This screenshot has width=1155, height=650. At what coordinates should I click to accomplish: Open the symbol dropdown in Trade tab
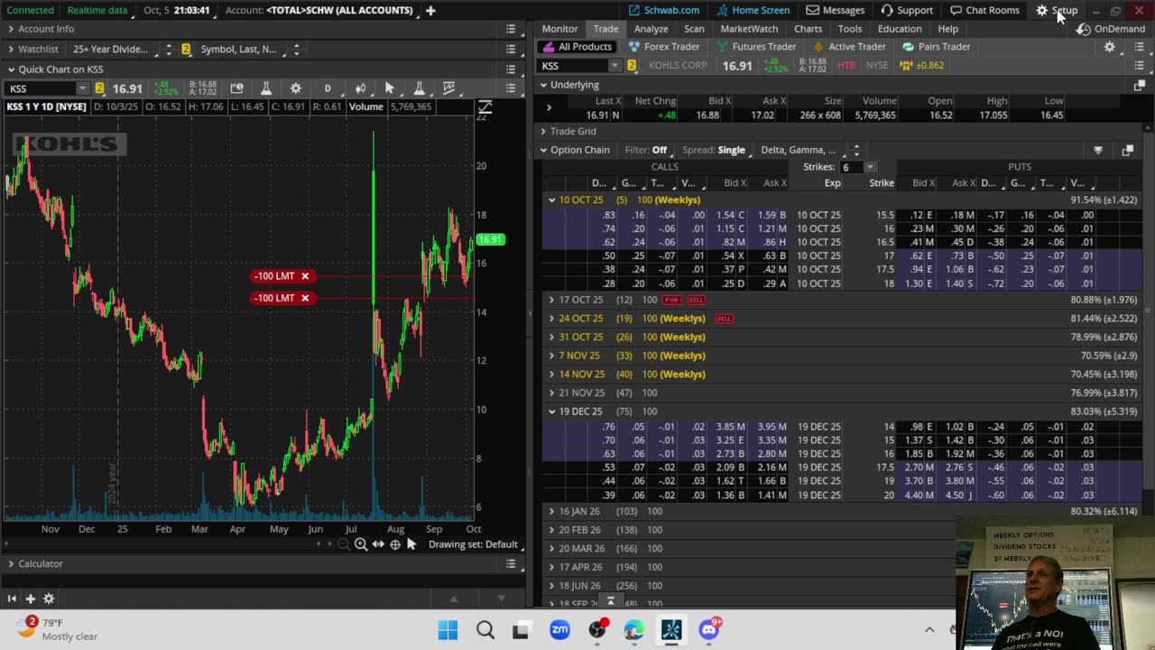[614, 65]
